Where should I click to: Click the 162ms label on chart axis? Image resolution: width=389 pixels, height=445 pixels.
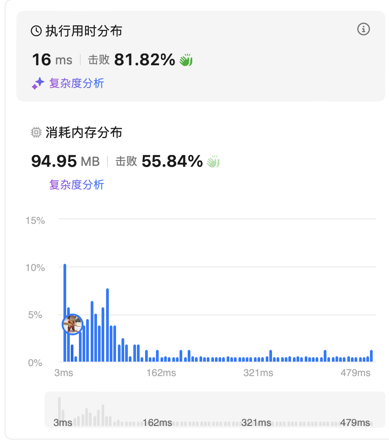[x=161, y=372]
